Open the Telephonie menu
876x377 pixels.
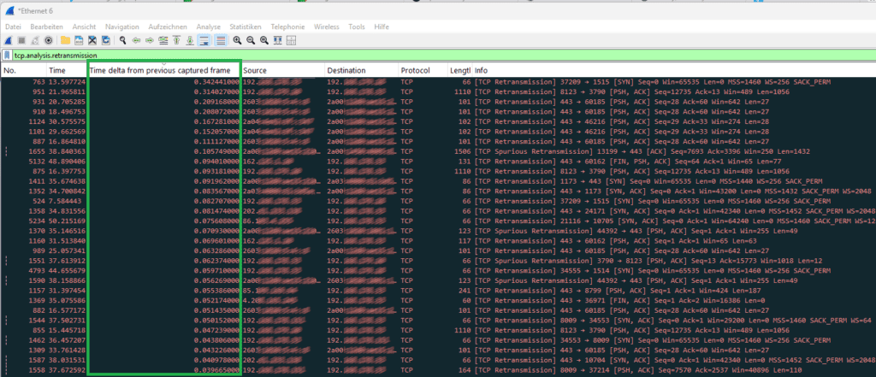287,27
